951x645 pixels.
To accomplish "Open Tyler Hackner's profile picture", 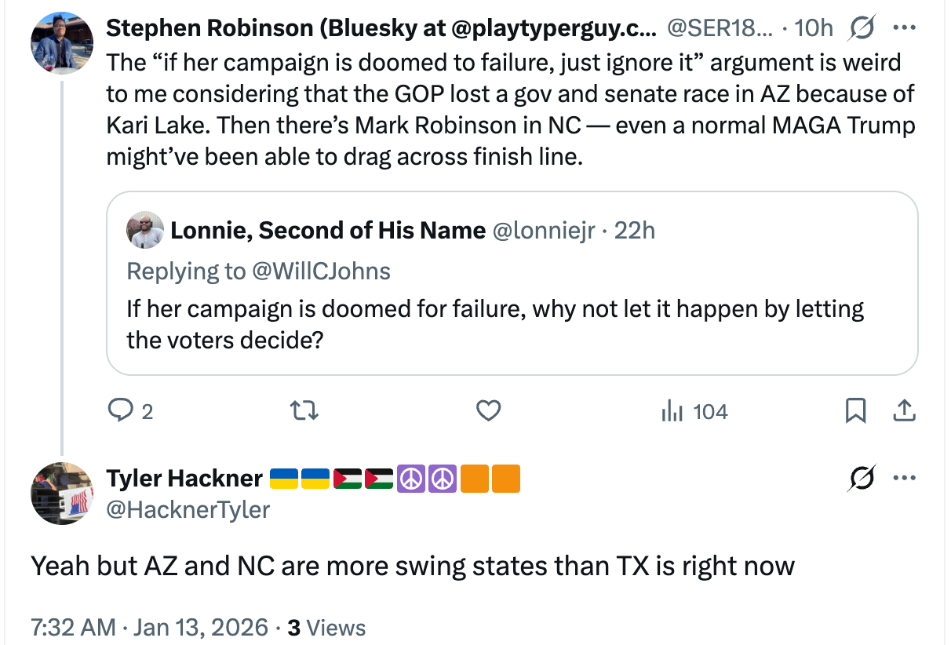I will coord(62,494).
